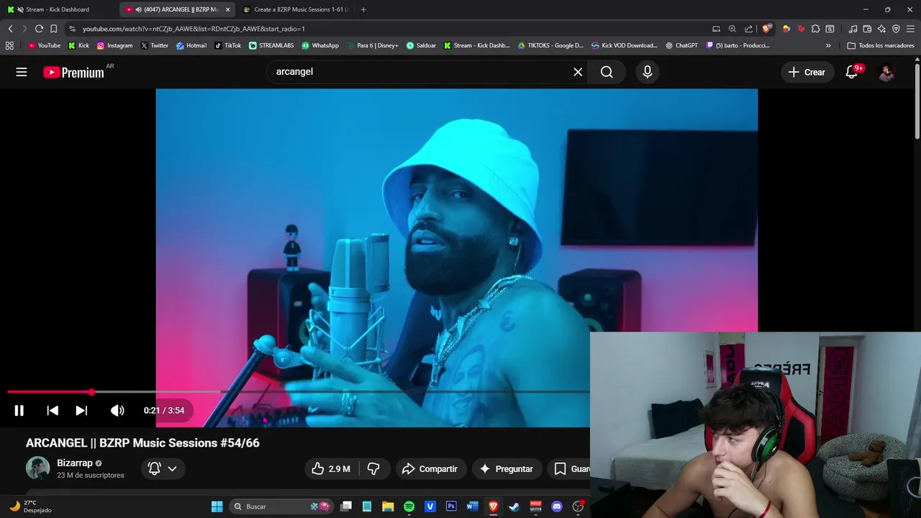The width and height of the screenshot is (921, 518).
Task: Share the video using Compartir
Action: (430, 469)
